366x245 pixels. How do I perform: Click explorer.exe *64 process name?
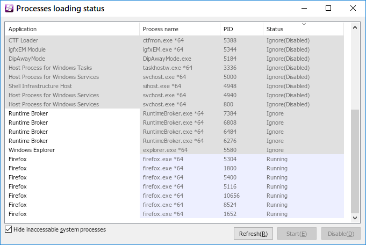coord(165,150)
